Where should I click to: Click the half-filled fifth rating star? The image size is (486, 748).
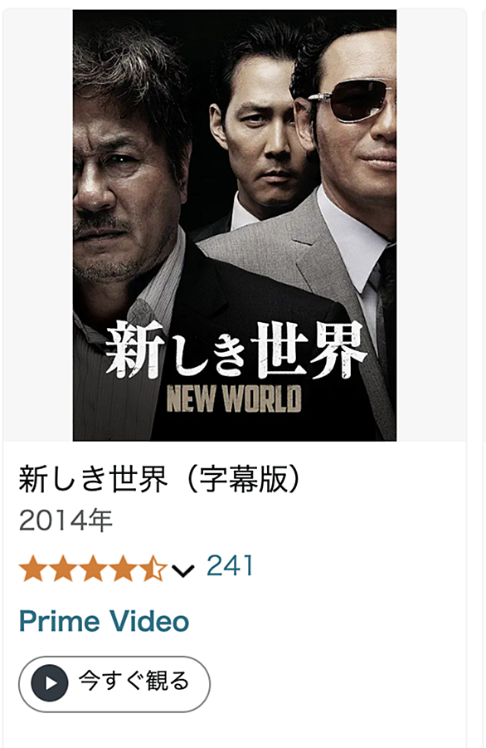tap(152, 568)
